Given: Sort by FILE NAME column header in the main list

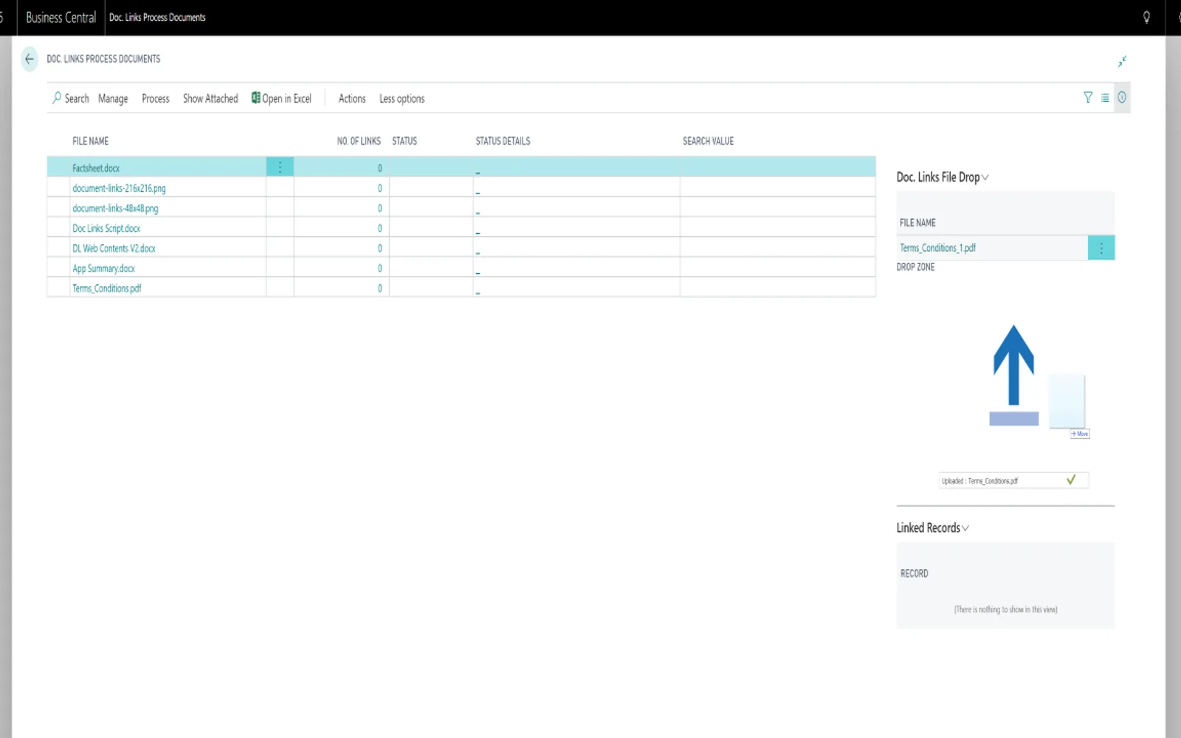Looking at the screenshot, I should pos(90,141).
